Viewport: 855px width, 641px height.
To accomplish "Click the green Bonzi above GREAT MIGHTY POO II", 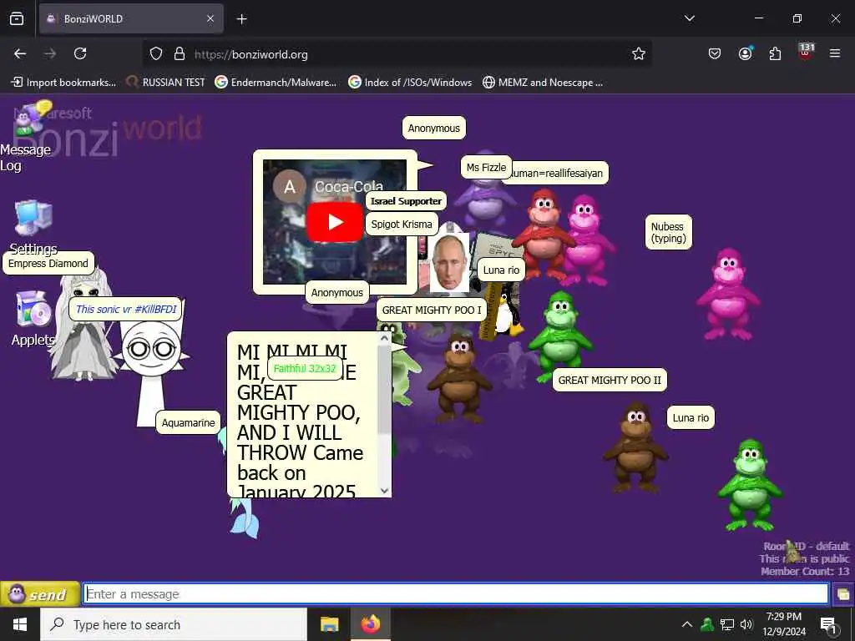I will (560, 336).
